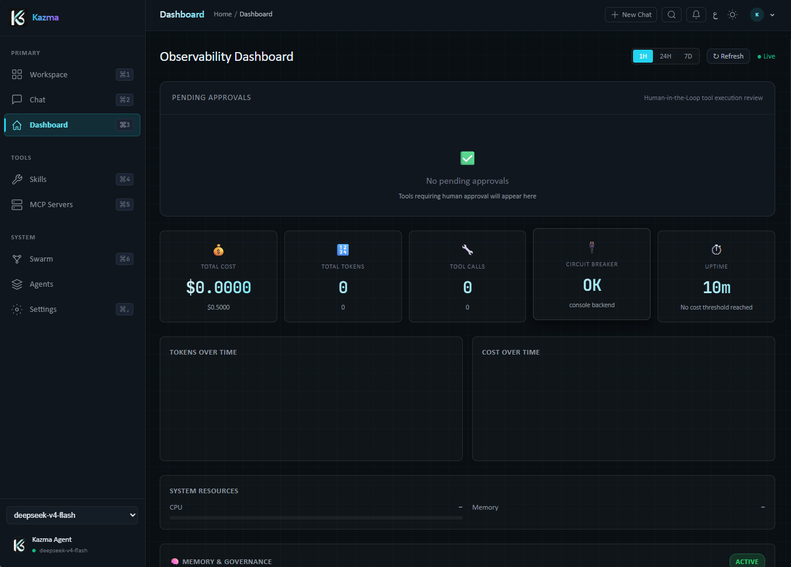Click the ⌘3 shortcut badge
The width and height of the screenshot is (791, 567).
[x=125, y=125]
